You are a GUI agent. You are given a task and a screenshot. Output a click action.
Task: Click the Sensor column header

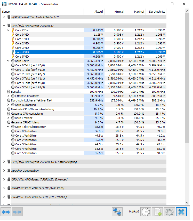pyautogui.click(x=42, y=12)
